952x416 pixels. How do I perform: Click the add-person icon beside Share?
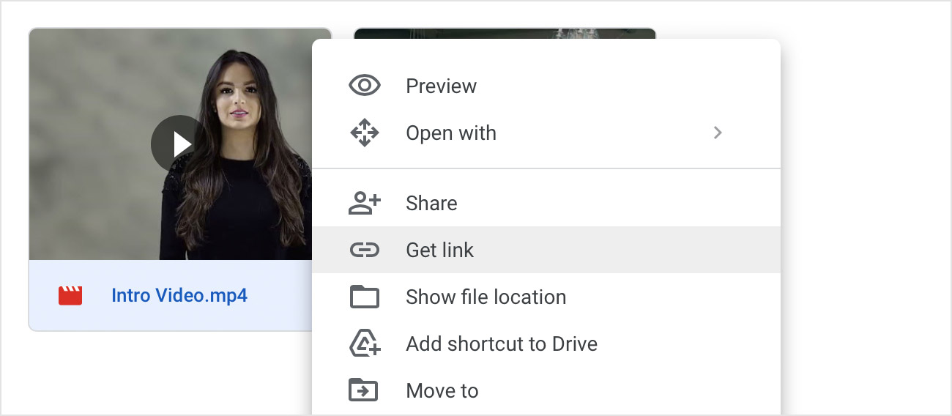click(x=364, y=204)
